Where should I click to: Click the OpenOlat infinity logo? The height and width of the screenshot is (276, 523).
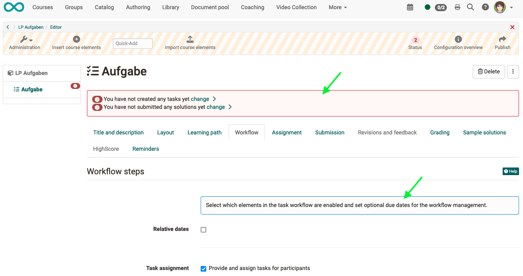click(x=14, y=7)
